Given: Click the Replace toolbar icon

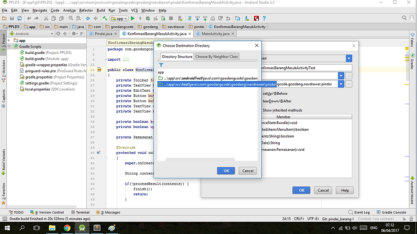Looking at the screenshot, I should [78, 18].
